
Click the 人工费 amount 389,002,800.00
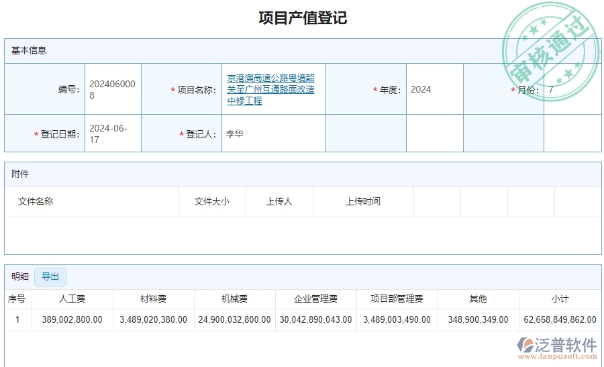tap(72, 319)
